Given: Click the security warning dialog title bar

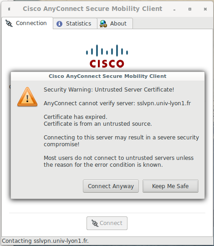Looking at the screenshot, I should (x=107, y=76).
